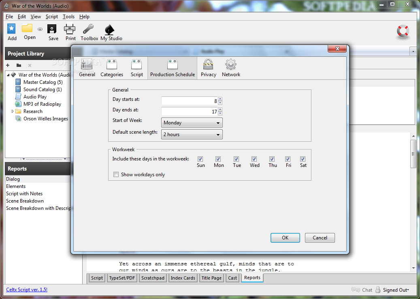
Task: Enable Show workdays only checkbox
Action: [x=116, y=175]
